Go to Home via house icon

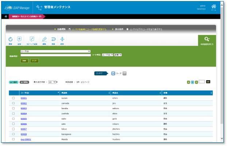pyautogui.click(x=213, y=6)
